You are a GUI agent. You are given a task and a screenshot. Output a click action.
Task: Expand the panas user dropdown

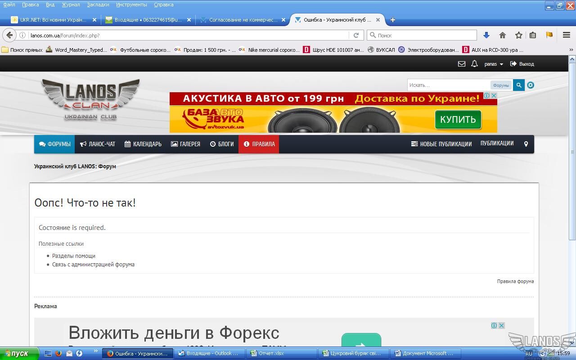493,64
